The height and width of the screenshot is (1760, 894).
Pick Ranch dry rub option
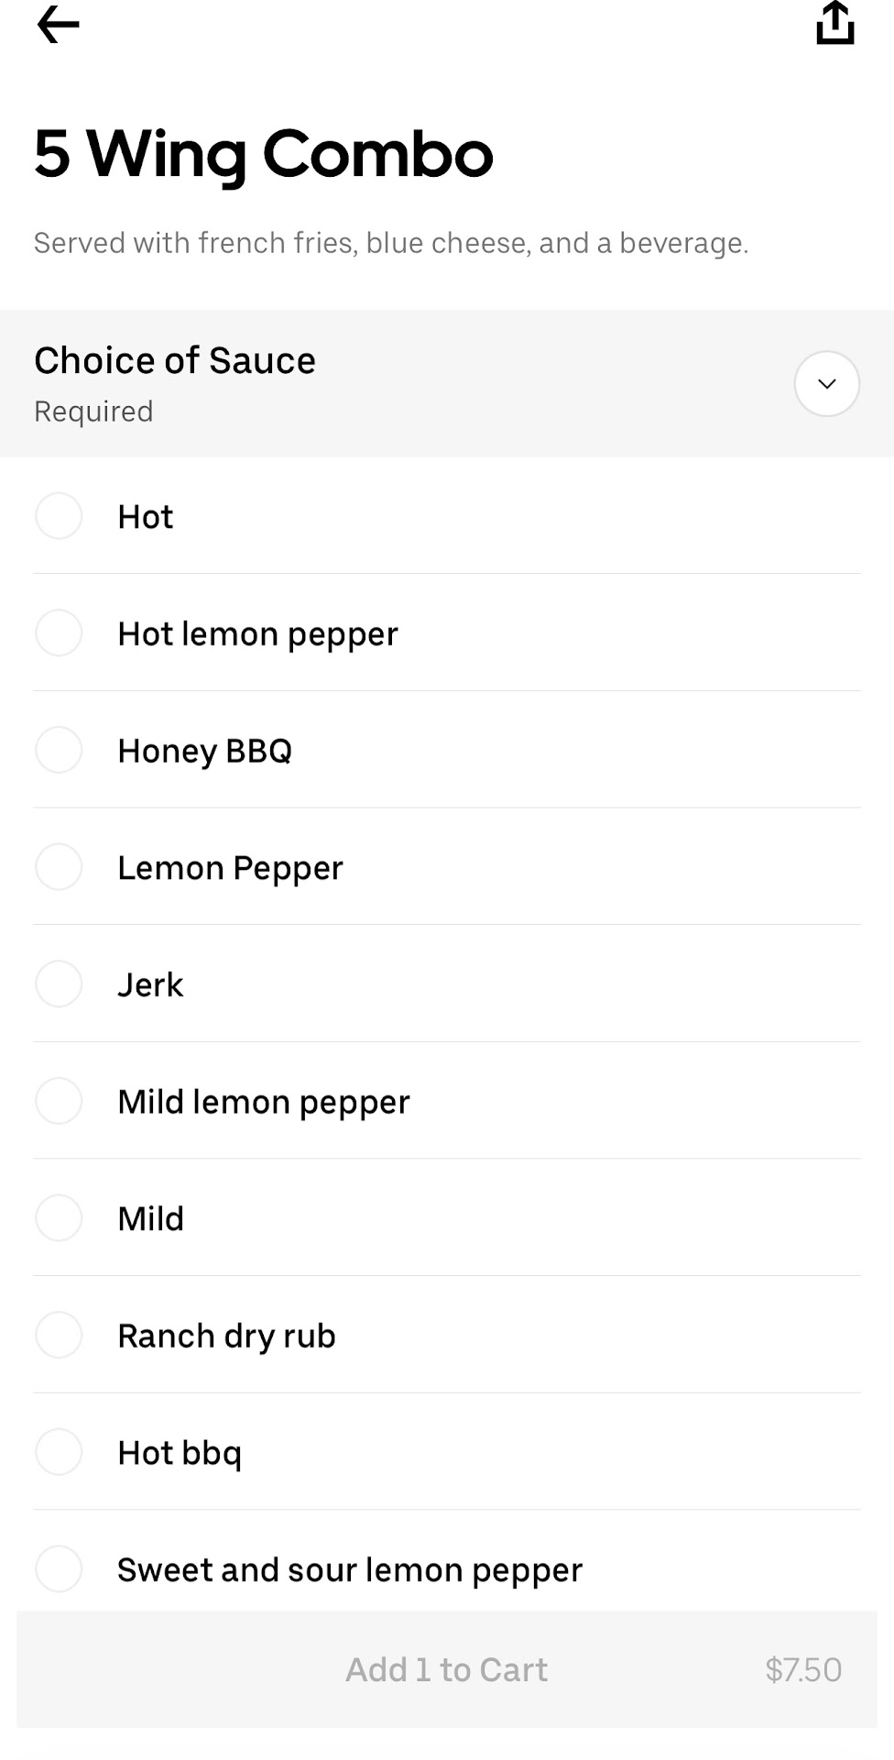[x=59, y=1336]
